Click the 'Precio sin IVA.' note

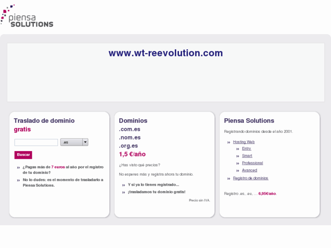pyautogui.click(x=199, y=200)
